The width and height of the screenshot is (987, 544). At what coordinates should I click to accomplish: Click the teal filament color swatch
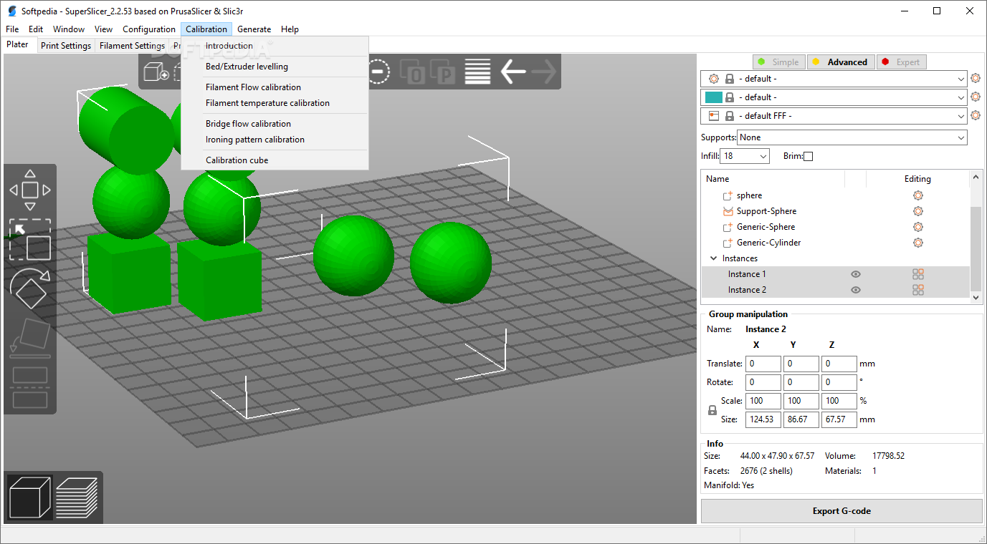click(713, 97)
